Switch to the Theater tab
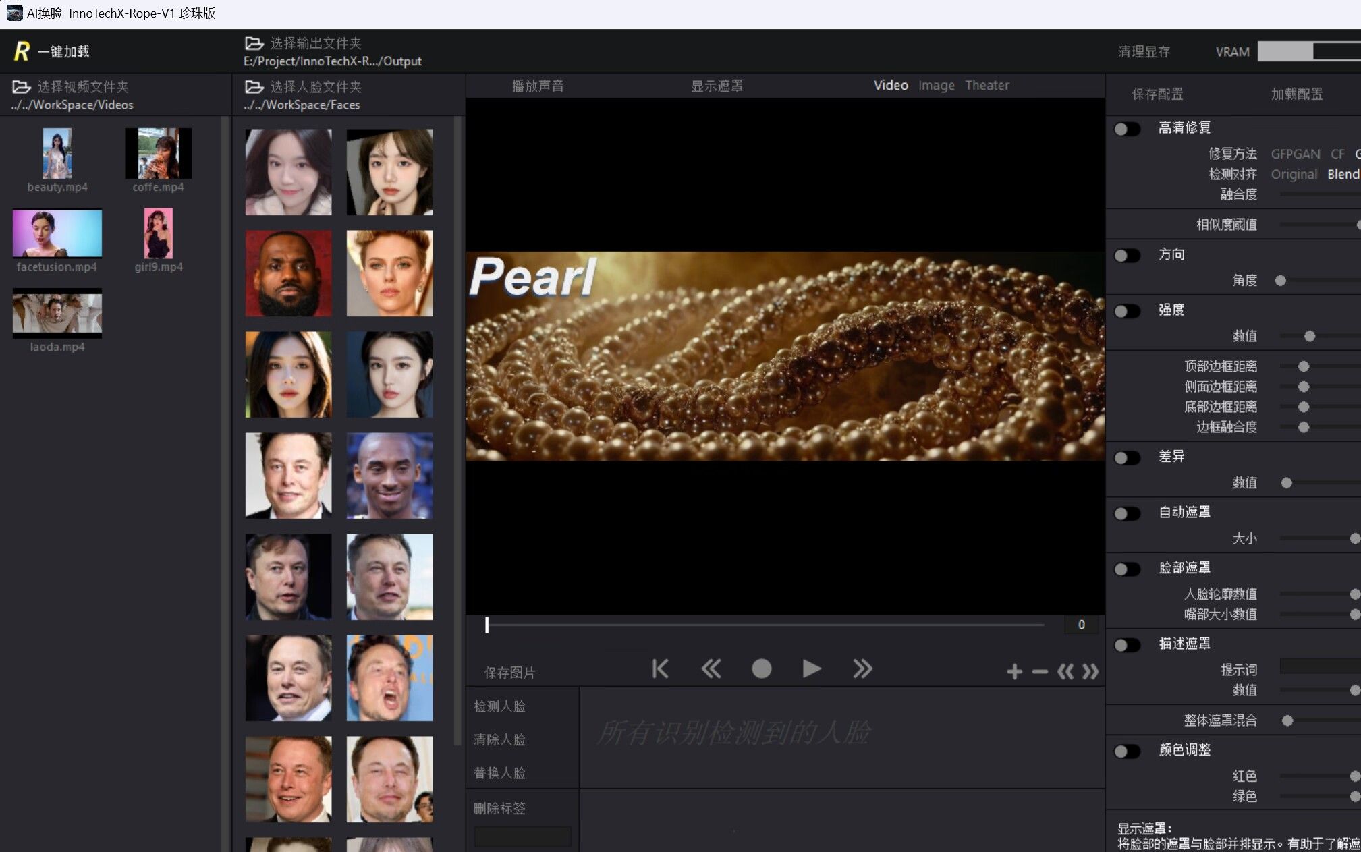Viewport: 1361px width, 852px height. point(987,86)
